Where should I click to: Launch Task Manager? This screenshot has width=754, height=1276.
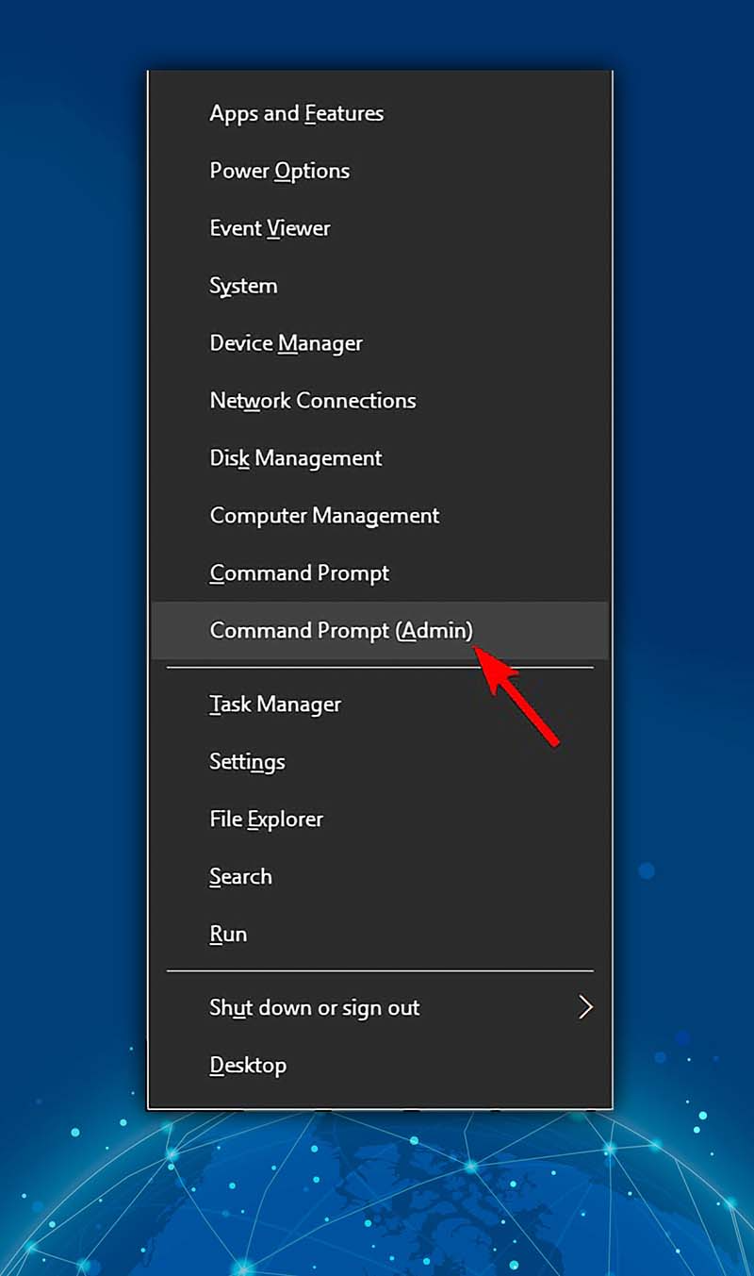coord(275,704)
